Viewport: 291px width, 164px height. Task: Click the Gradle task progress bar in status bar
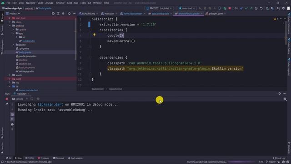click(x=241, y=162)
